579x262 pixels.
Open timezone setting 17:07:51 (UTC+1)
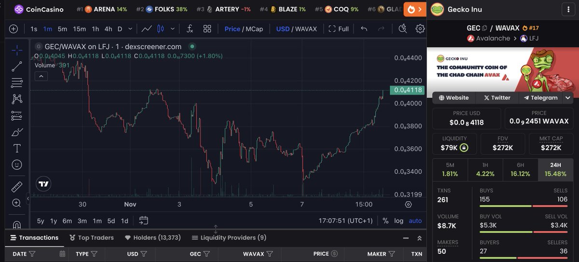[x=346, y=221]
